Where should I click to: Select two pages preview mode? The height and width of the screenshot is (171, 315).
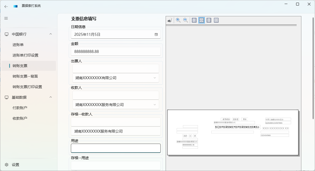pos(216,20)
